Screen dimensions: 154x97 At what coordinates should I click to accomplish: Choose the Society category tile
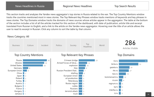coord(73,45)
